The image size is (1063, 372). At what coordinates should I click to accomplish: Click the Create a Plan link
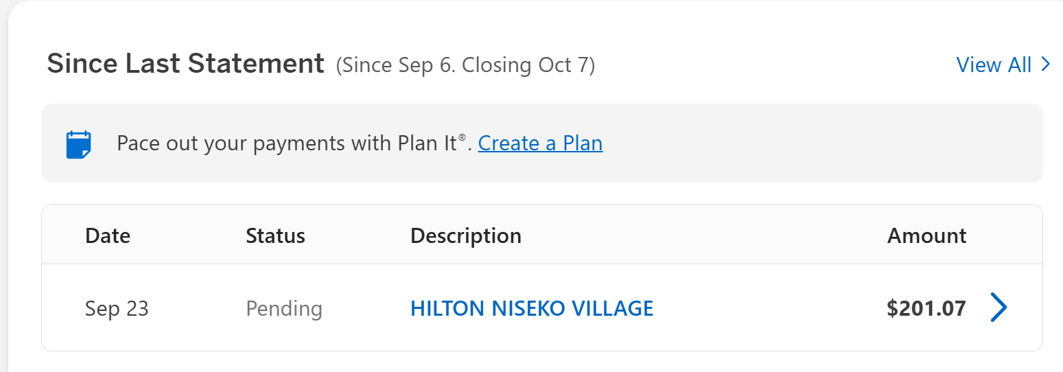click(540, 143)
